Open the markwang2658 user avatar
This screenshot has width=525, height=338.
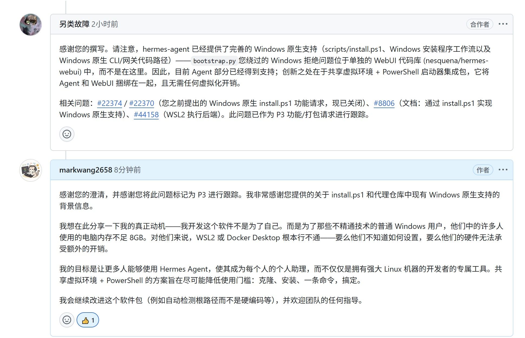click(x=31, y=170)
